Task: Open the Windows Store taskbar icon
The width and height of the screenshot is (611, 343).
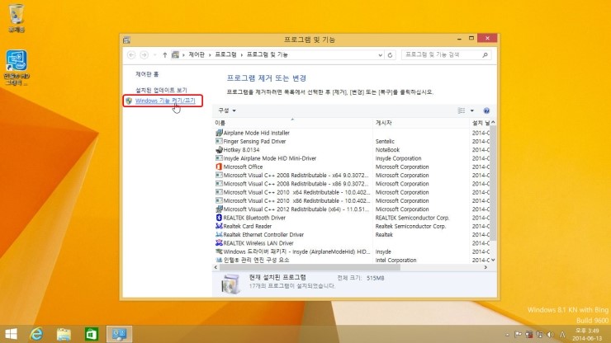Action: [92, 334]
